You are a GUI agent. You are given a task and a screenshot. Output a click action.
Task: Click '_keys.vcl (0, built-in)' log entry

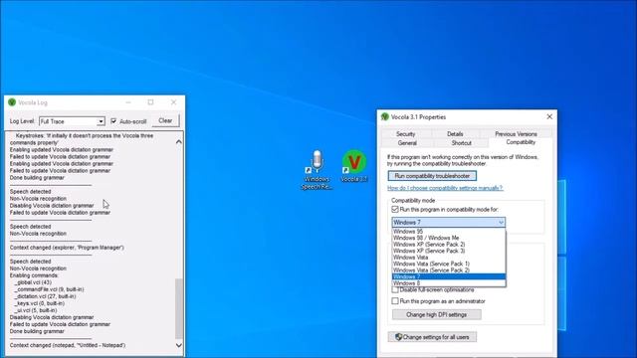tap(40, 303)
